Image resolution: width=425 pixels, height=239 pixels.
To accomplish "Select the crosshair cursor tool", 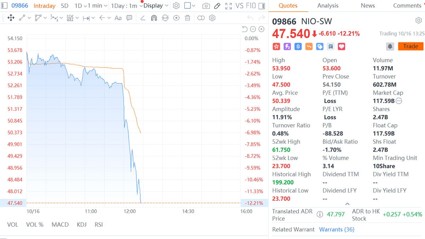I will click(11, 18).
